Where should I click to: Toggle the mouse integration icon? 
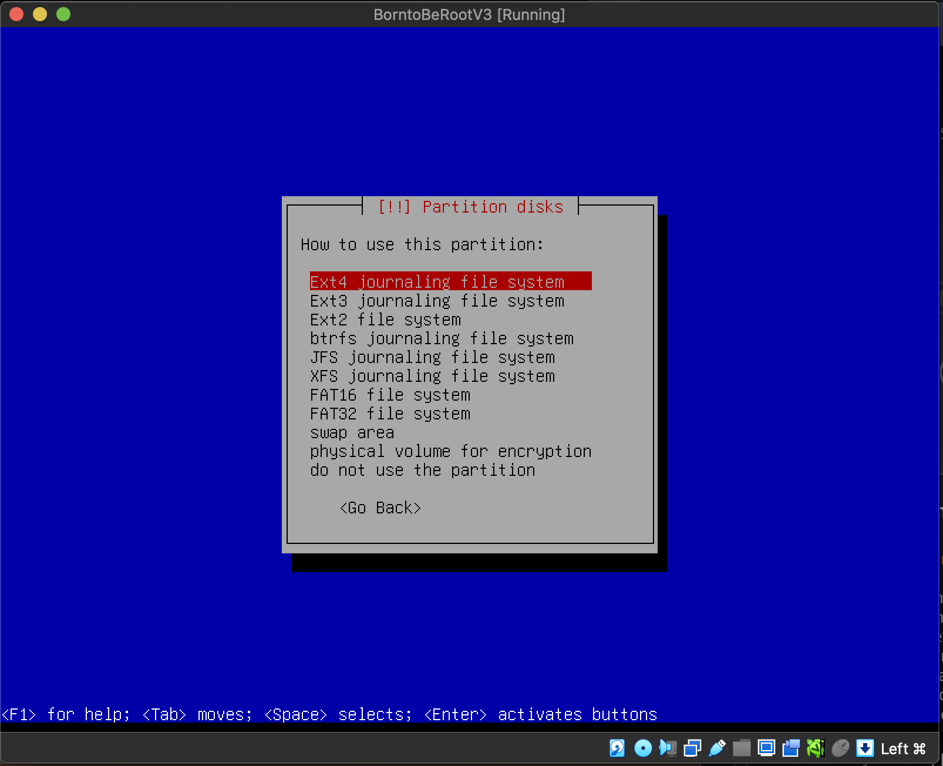[x=840, y=748]
